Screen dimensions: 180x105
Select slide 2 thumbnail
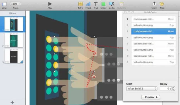pyautogui.click(x=14, y=40)
